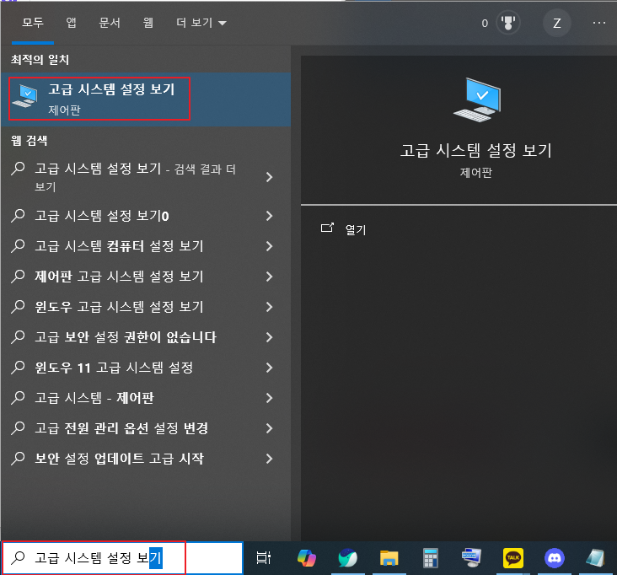
Task: Click magnifier icon beside 윈도우 11 고급 시스템 설정
Action: (x=18, y=368)
